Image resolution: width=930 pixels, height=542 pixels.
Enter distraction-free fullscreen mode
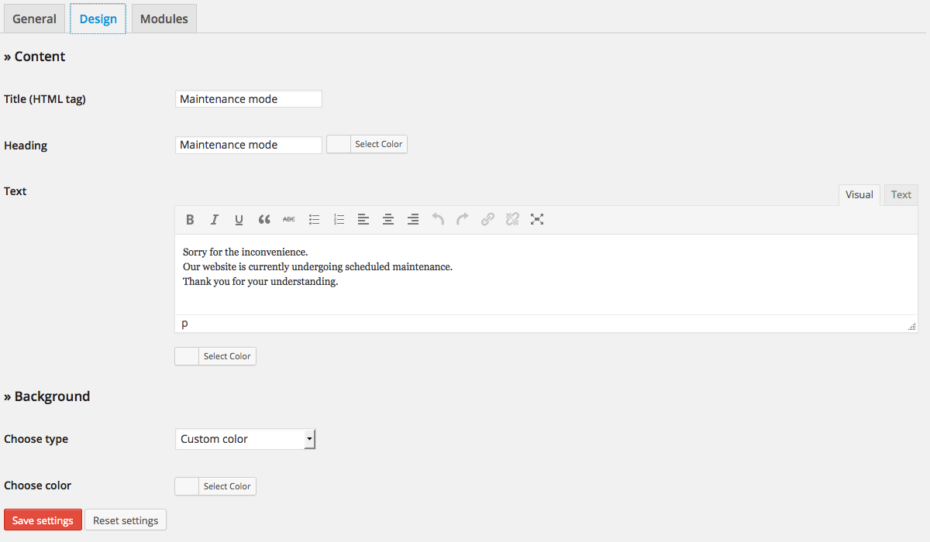point(537,219)
